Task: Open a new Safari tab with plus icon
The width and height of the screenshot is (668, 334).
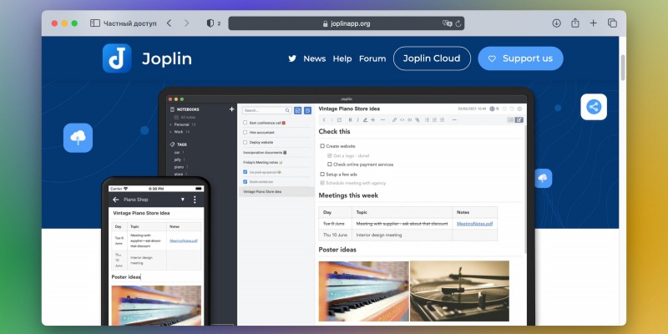Action: click(x=594, y=23)
